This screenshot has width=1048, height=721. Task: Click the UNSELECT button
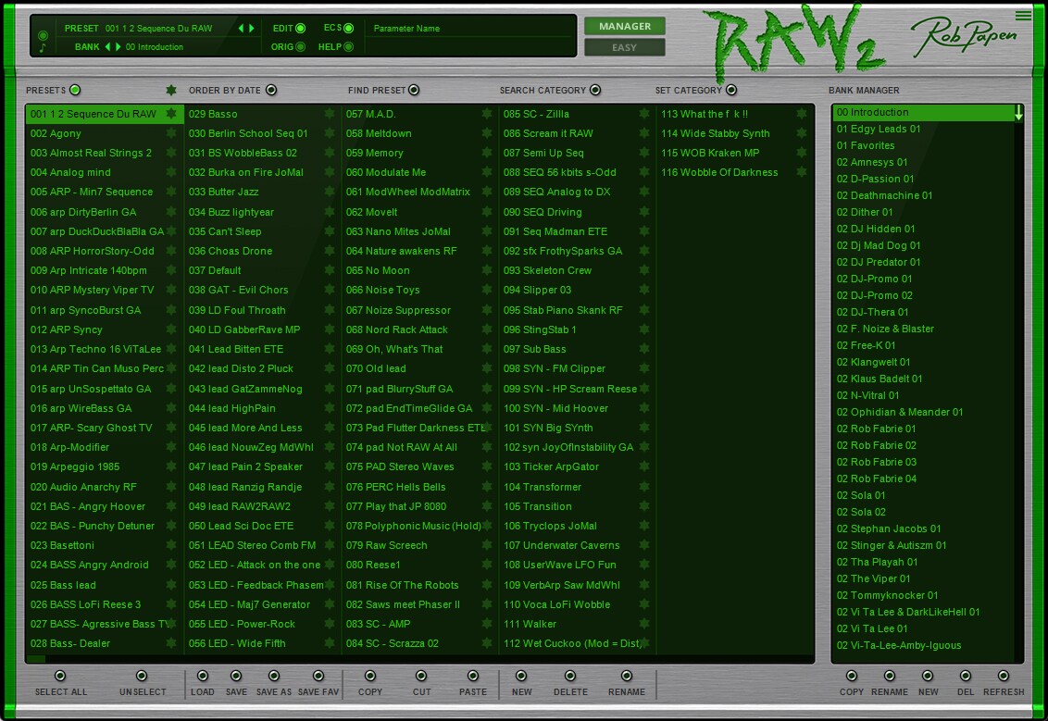[x=142, y=676]
